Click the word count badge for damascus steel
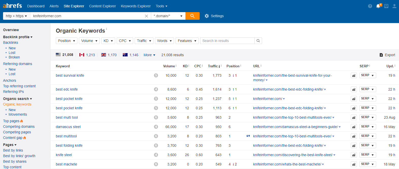 click(x=156, y=127)
